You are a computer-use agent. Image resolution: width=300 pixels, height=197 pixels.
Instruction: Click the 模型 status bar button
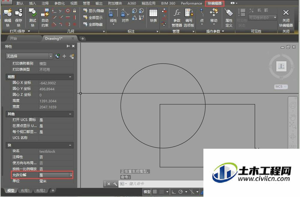147,192
